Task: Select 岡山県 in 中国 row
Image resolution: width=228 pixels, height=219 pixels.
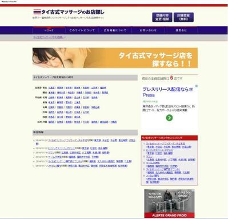Action: pos(69,112)
